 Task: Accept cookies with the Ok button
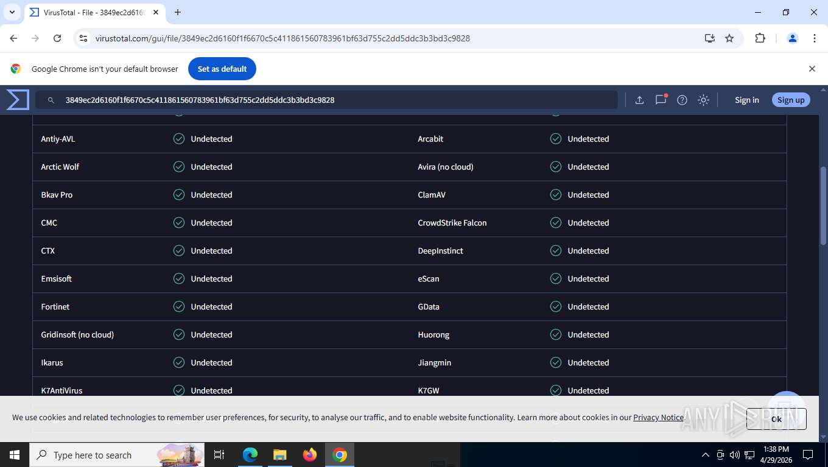click(776, 419)
